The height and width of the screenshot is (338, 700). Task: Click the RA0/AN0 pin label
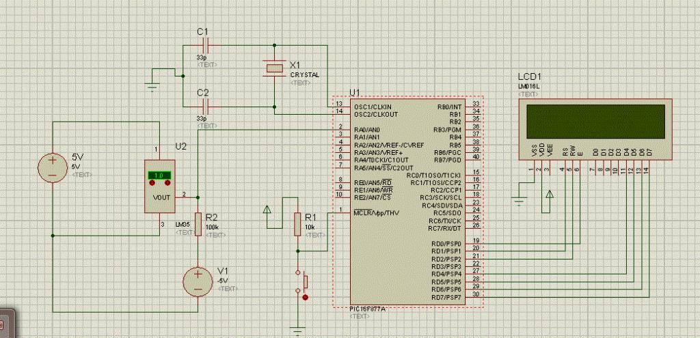pos(367,130)
